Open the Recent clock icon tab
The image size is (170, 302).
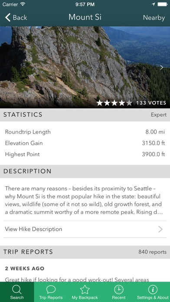click(119, 289)
